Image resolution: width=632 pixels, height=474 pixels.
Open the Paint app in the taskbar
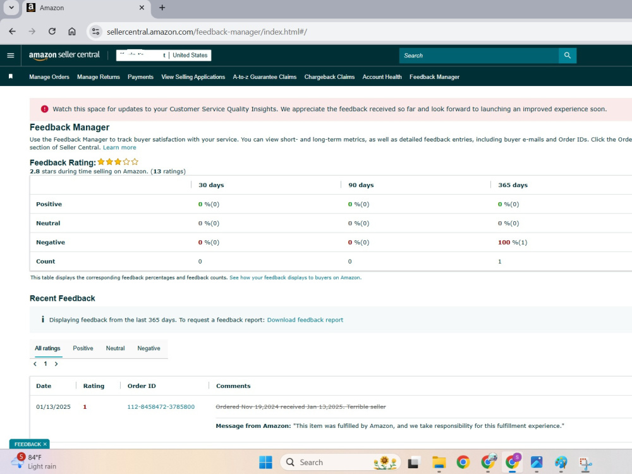(561, 463)
